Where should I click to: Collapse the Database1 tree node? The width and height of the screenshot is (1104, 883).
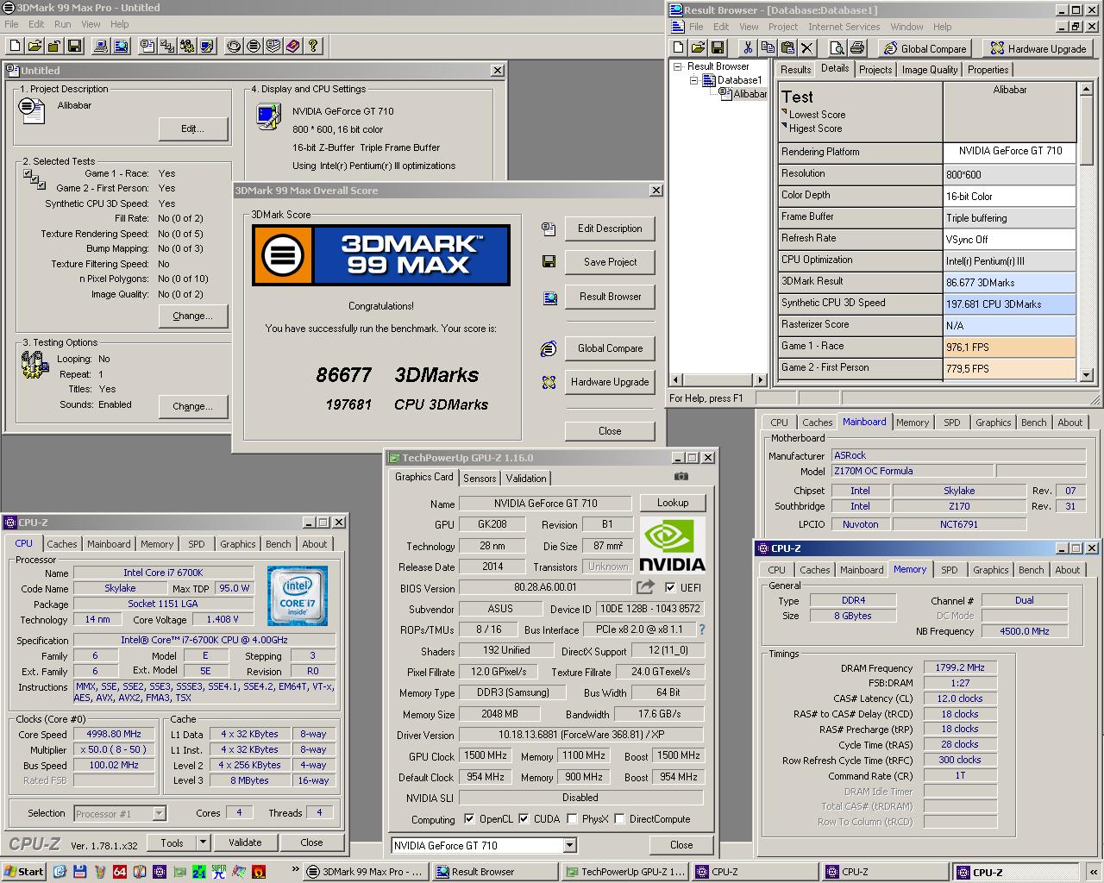point(693,80)
